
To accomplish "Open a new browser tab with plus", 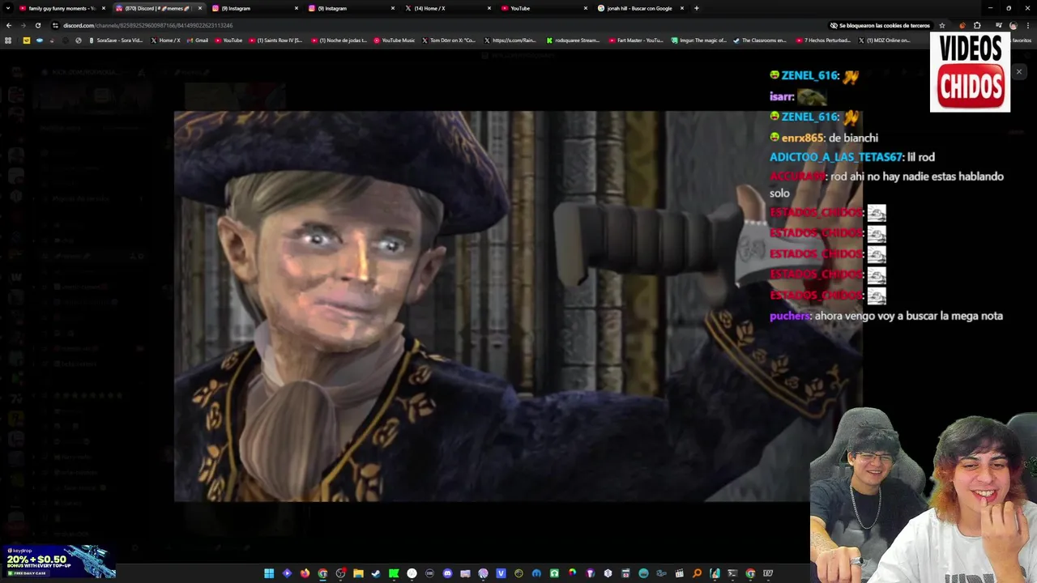I will pyautogui.click(x=697, y=8).
